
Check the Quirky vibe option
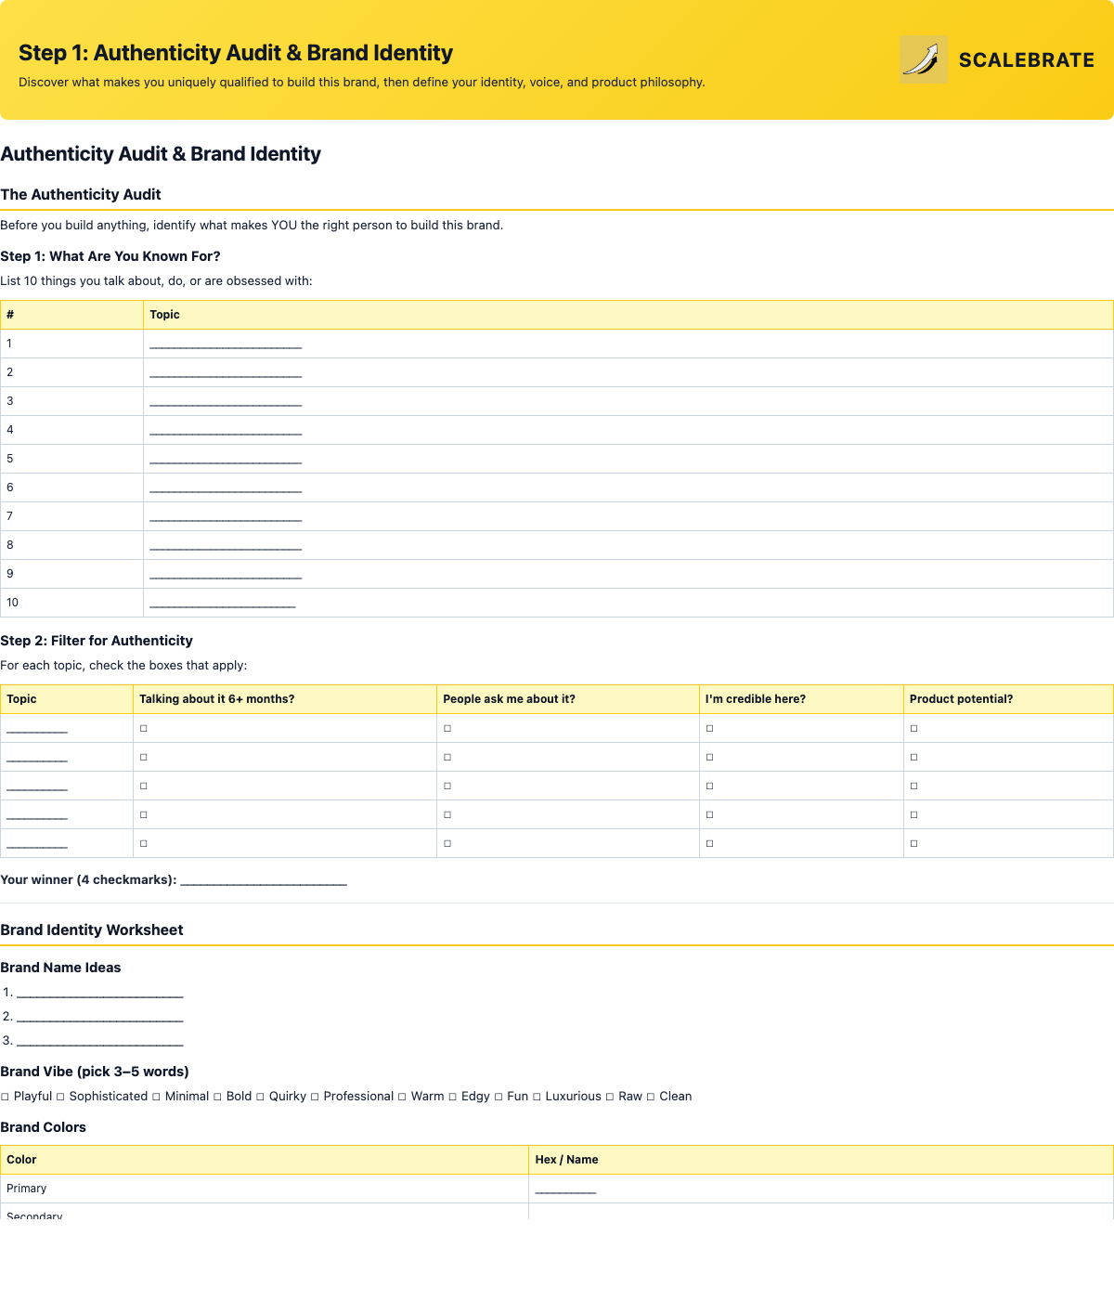click(x=260, y=1097)
